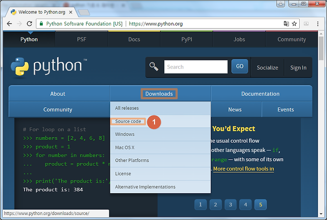
Task: Open the Chrome three-dot menu
Action: tap(317, 24)
